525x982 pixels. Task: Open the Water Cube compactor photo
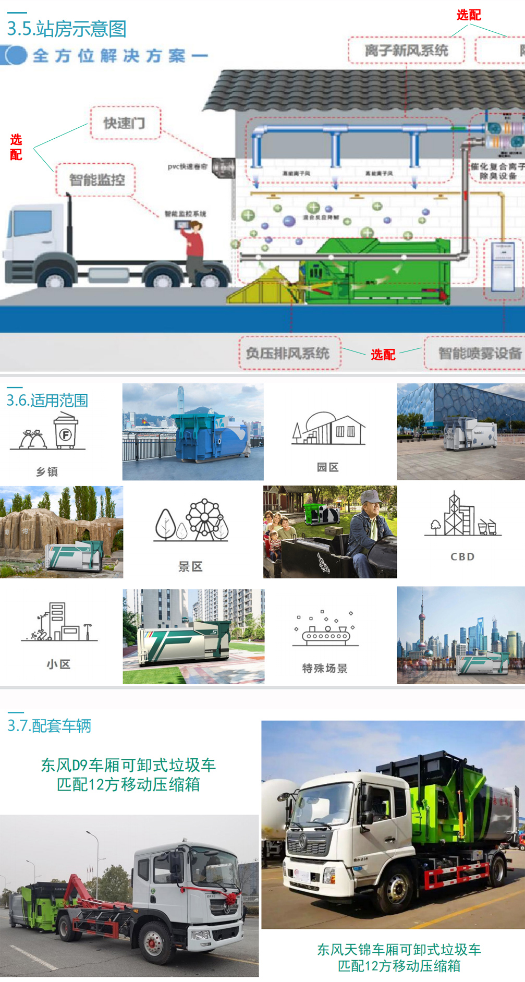click(x=461, y=432)
